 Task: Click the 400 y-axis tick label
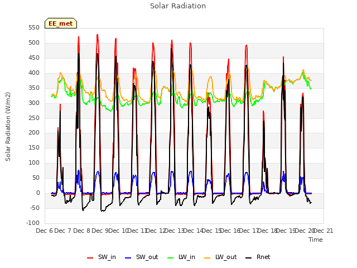point(34,73)
